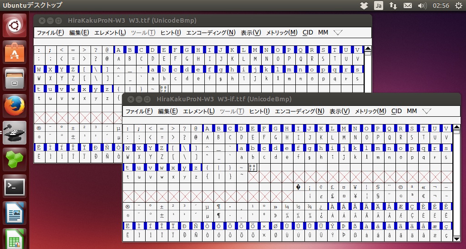Expand menu overflow triangle in W3-if.ttf window

(427, 111)
